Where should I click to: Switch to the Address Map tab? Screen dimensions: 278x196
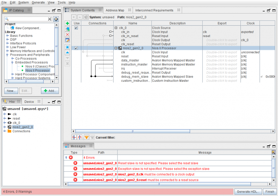click(x=115, y=10)
